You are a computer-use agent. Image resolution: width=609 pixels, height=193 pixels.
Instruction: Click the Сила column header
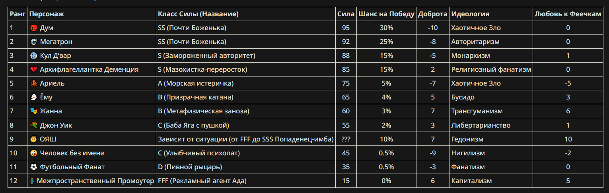pos(346,14)
